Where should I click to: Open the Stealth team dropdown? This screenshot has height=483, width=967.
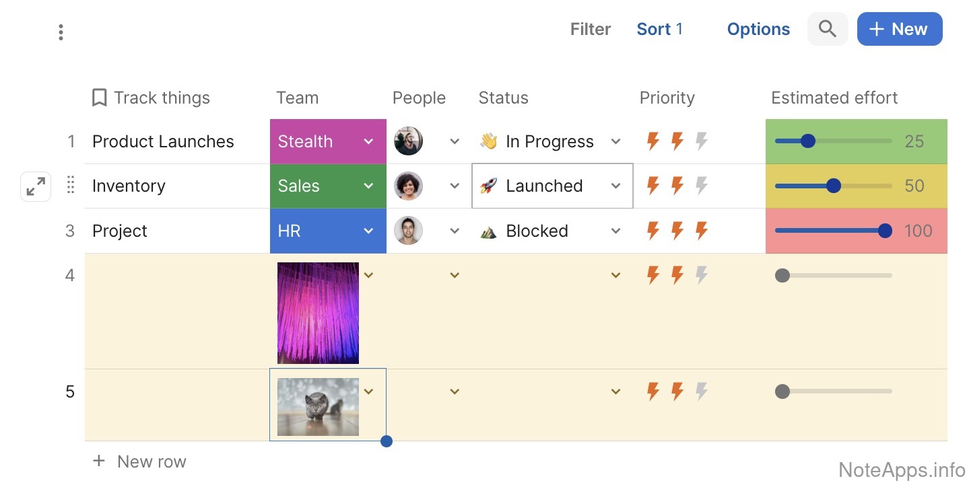[368, 141]
